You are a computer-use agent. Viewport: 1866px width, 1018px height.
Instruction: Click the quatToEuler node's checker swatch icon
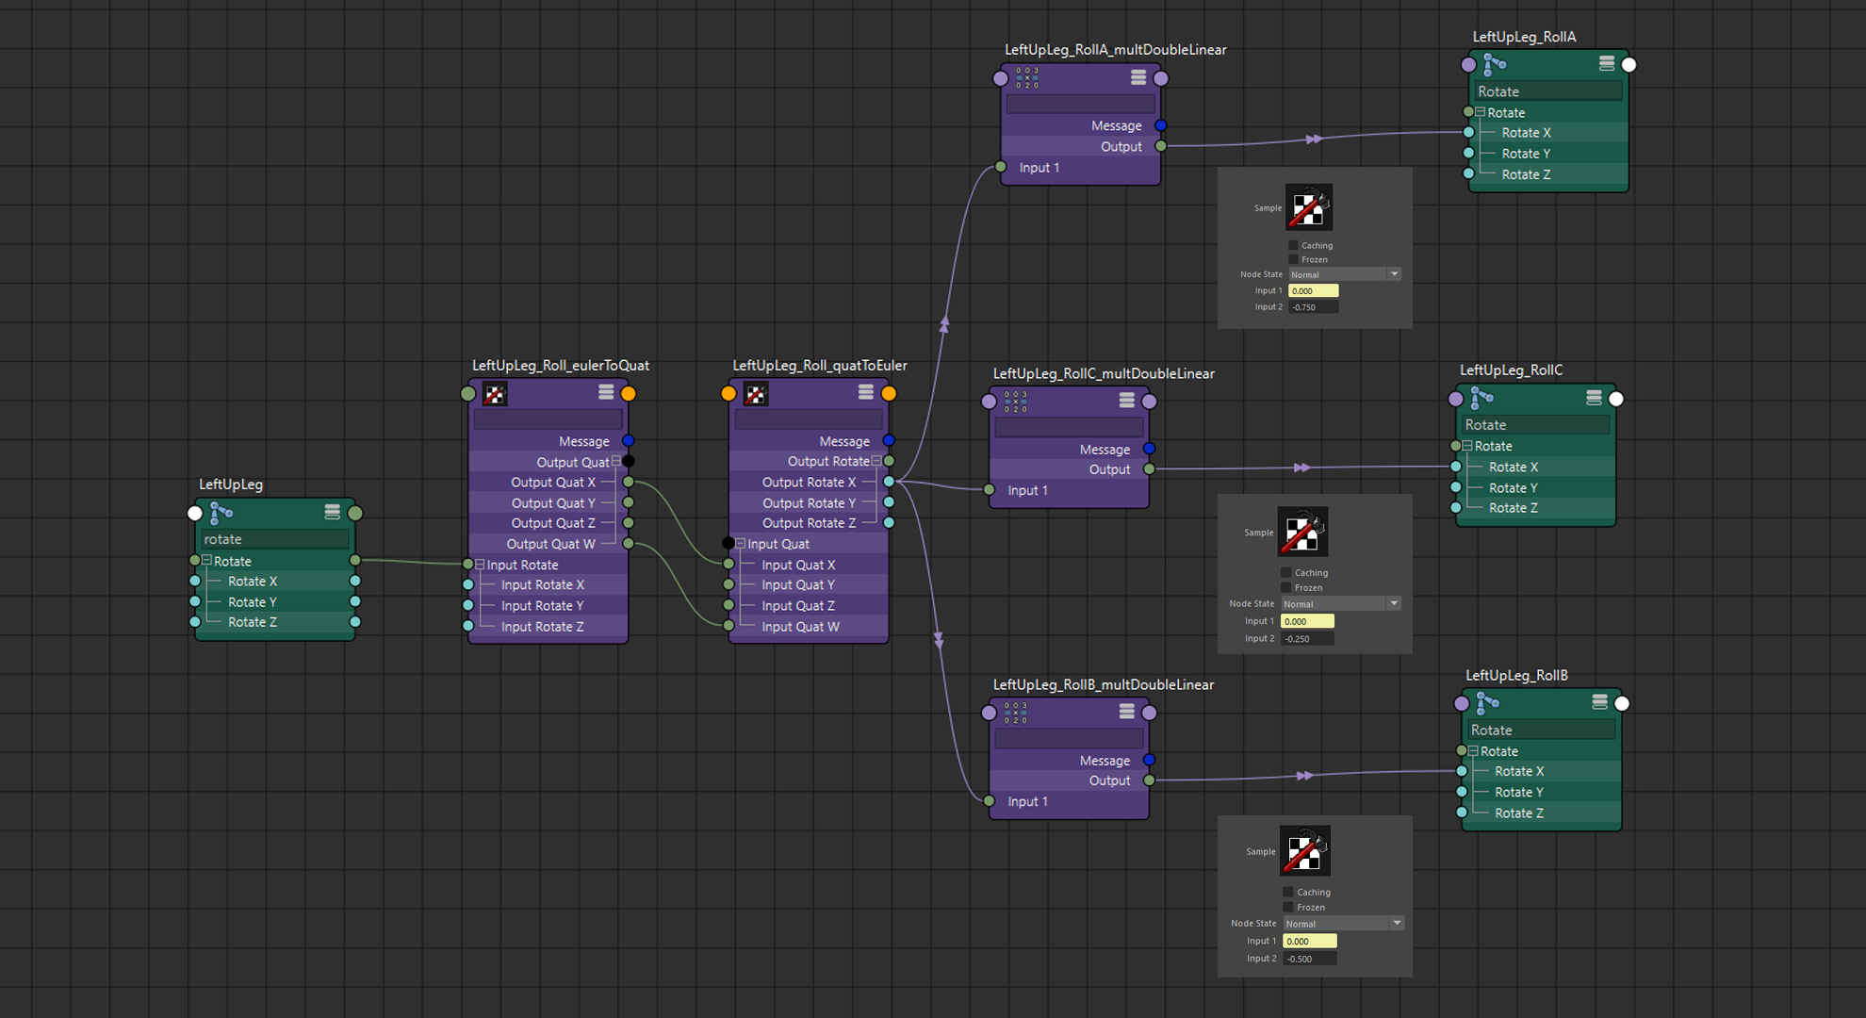756,394
